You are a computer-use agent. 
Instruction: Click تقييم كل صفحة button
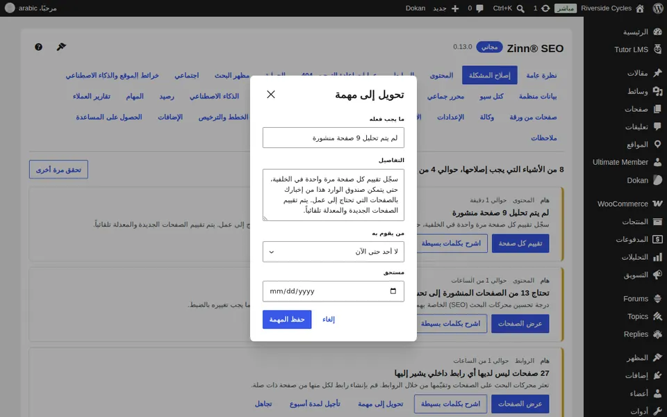click(520, 243)
